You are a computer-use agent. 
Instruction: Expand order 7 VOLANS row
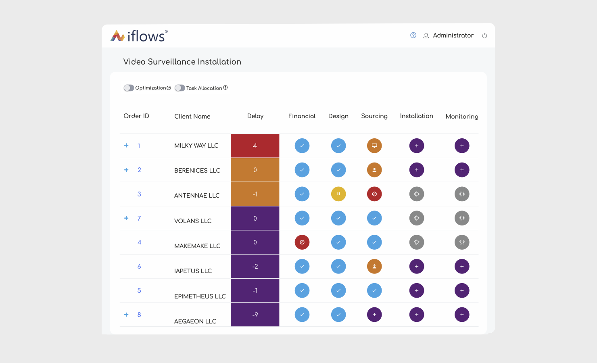126,218
